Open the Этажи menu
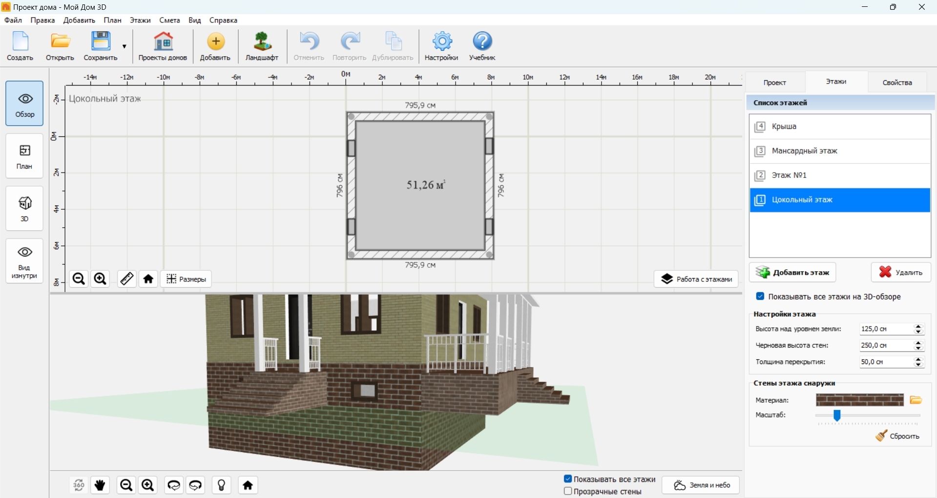 (x=140, y=20)
